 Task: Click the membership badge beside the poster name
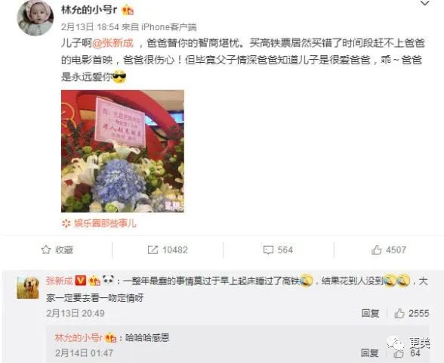pos(127,11)
